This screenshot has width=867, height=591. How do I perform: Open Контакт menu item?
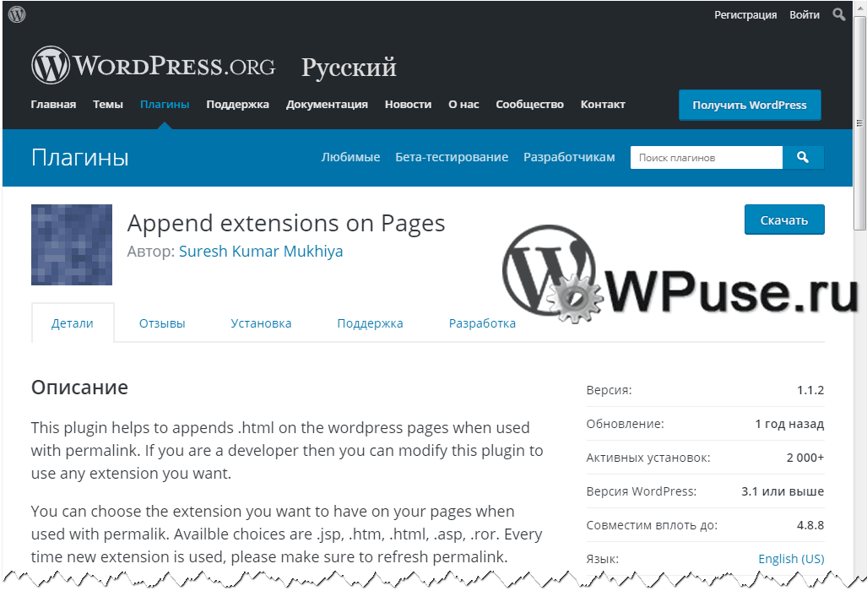603,105
